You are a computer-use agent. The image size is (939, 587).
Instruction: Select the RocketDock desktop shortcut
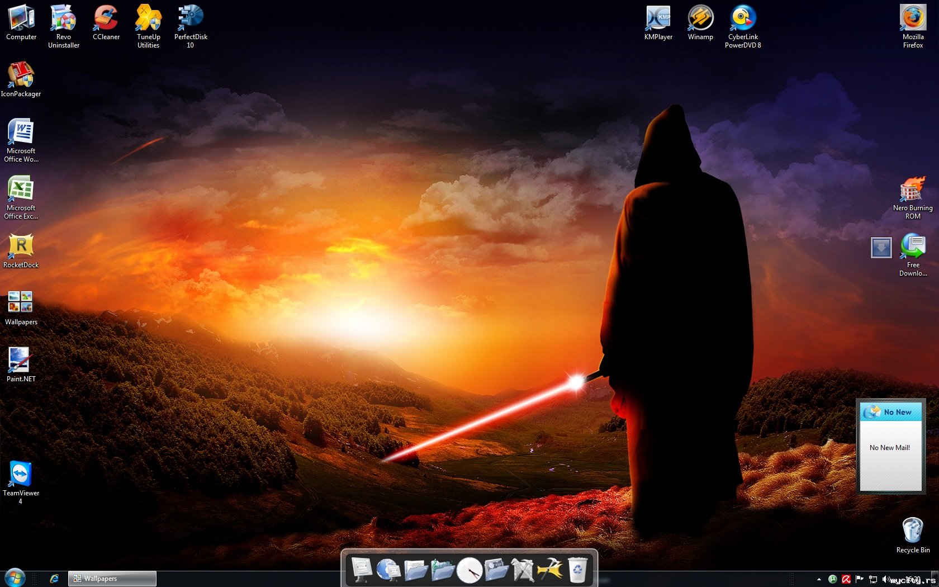pyautogui.click(x=21, y=250)
